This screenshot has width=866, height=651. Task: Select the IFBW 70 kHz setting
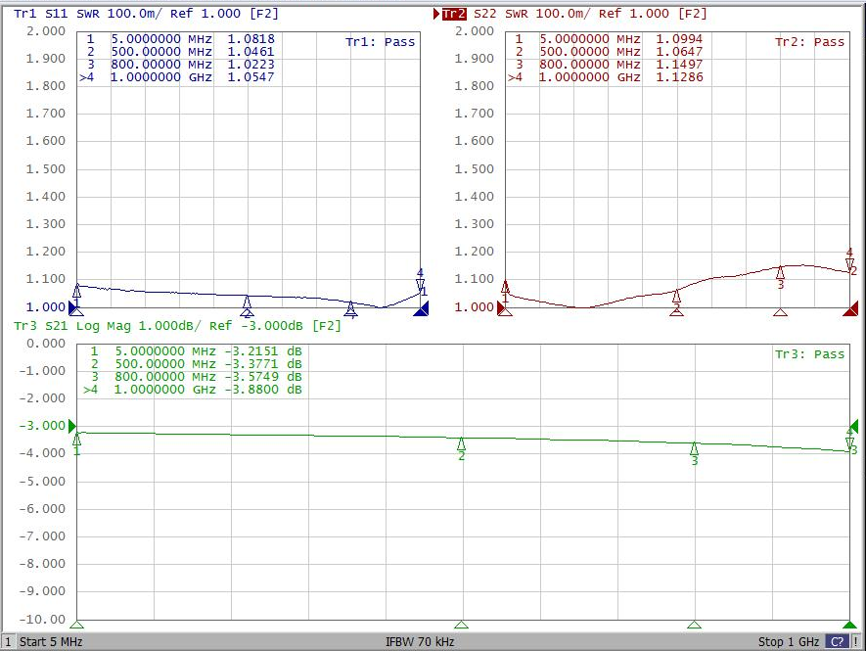pyautogui.click(x=420, y=641)
